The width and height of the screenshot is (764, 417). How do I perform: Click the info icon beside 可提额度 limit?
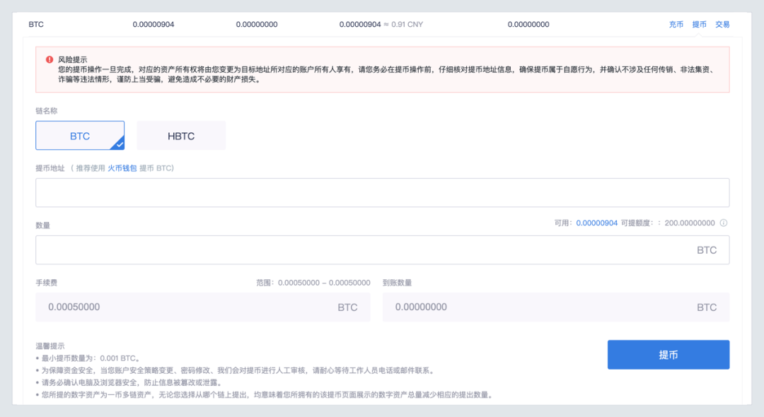click(x=722, y=223)
